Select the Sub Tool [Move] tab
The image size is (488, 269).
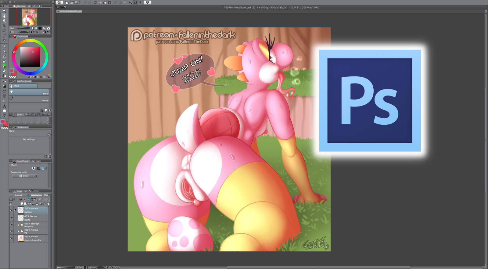pos(22,81)
